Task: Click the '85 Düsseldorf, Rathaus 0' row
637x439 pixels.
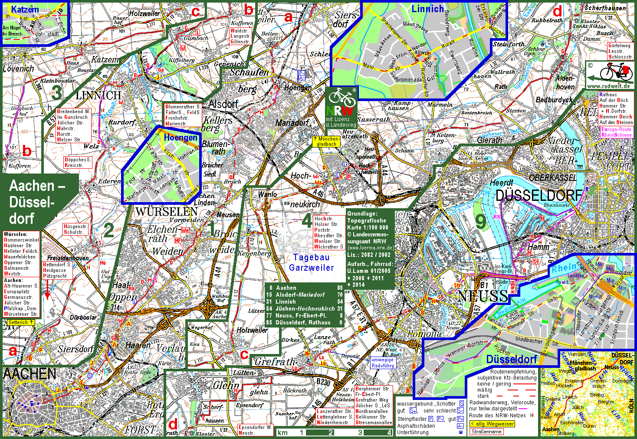Action: 305,322
